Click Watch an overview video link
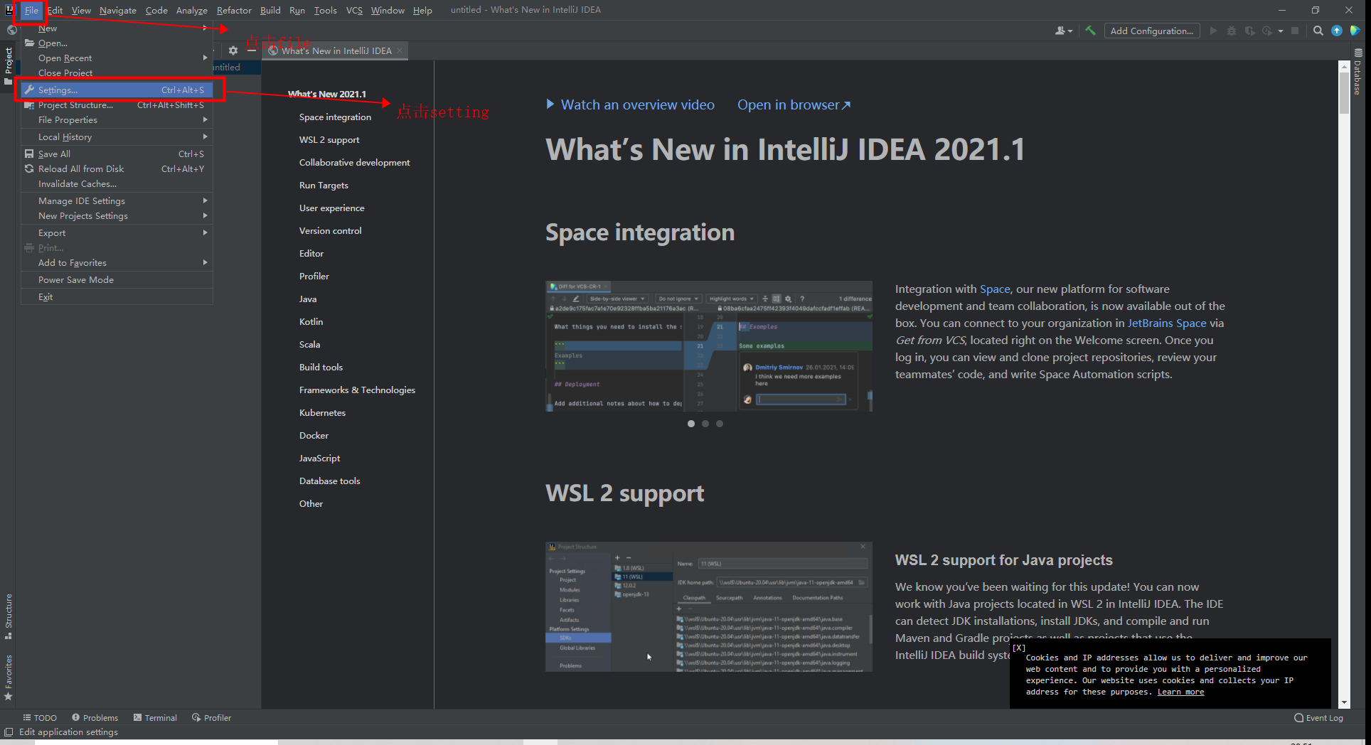The height and width of the screenshot is (745, 1371). coord(630,104)
